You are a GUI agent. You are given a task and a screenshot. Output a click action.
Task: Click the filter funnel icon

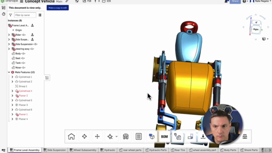click(x=10, y=15)
